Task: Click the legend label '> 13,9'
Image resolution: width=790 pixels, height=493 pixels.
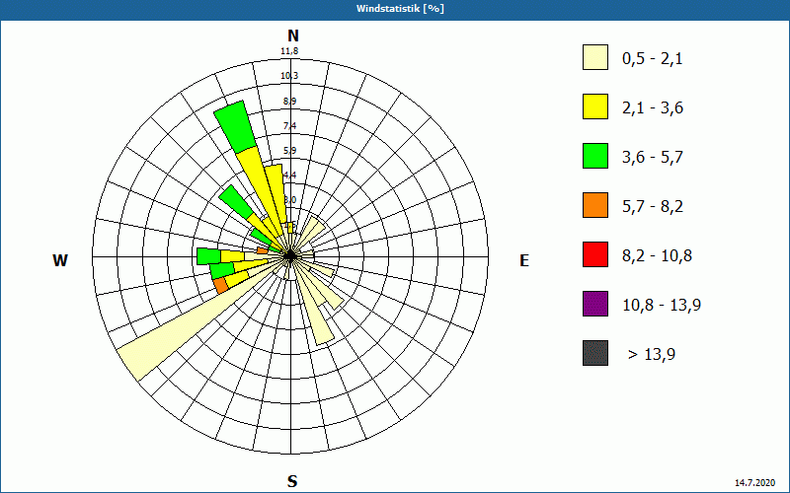Action: [x=652, y=355]
